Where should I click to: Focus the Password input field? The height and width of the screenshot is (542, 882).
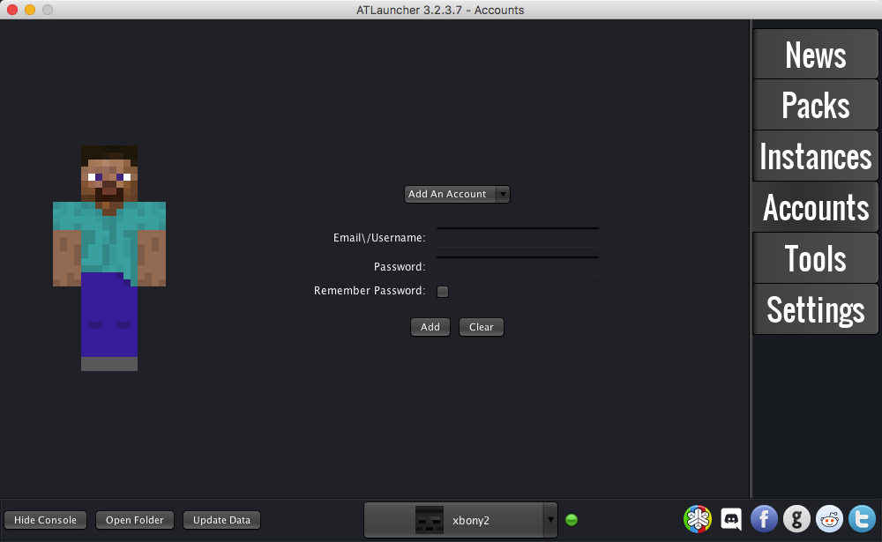tap(518, 266)
